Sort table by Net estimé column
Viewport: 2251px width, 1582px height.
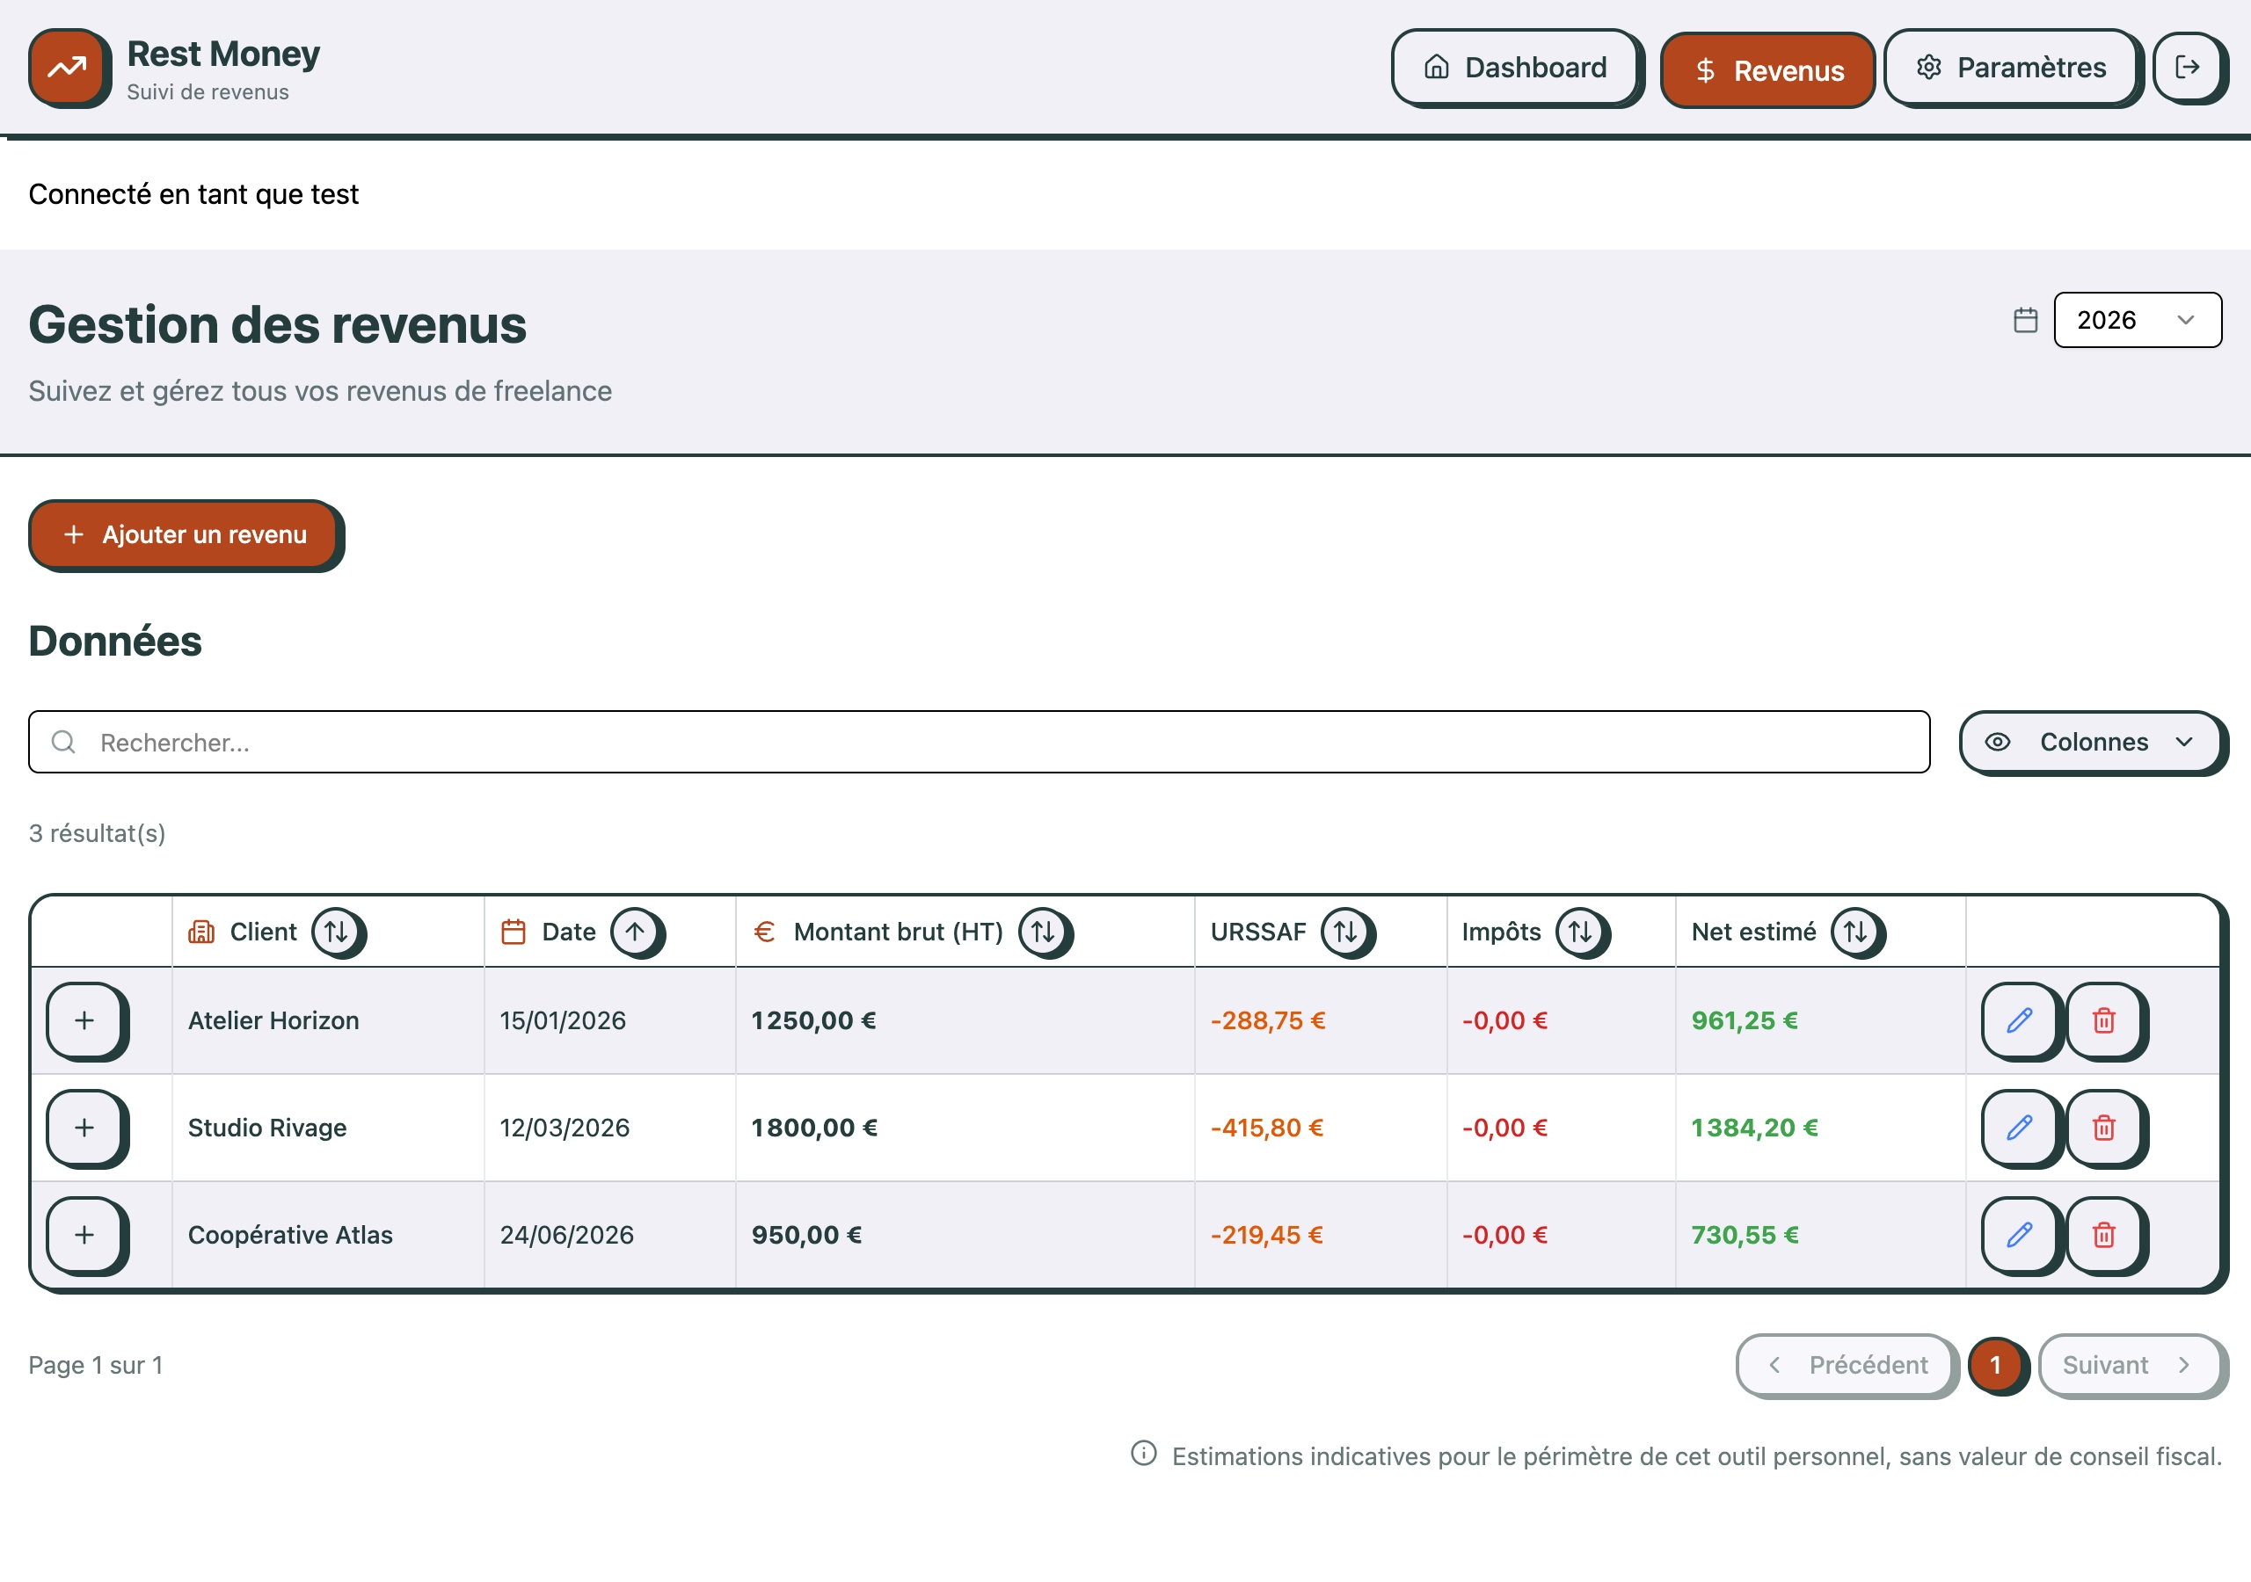[1856, 931]
